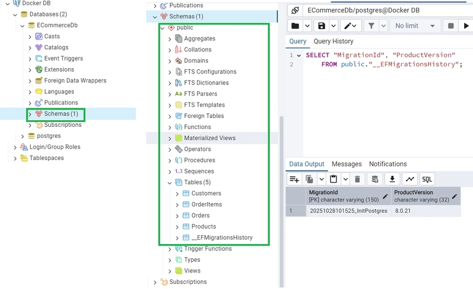Select the Products table in tree
The image size is (473, 289).
[203, 227]
